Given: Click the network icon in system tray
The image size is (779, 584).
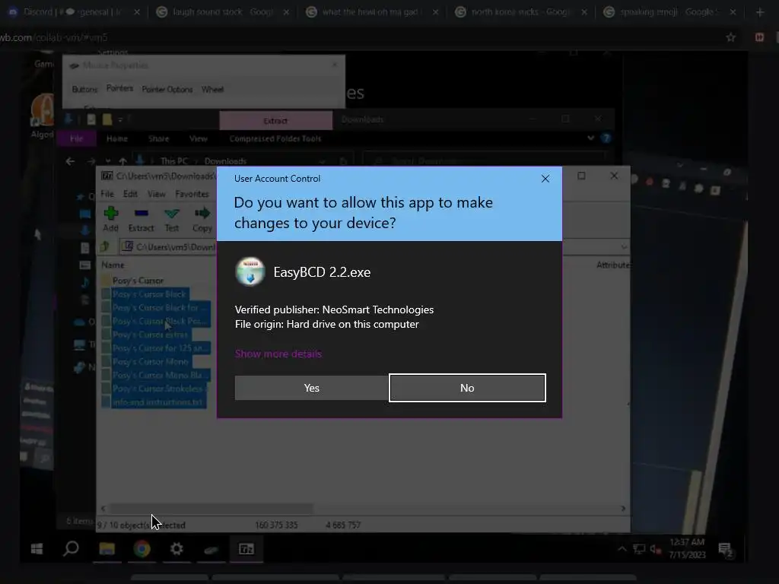Looking at the screenshot, I should [x=639, y=549].
